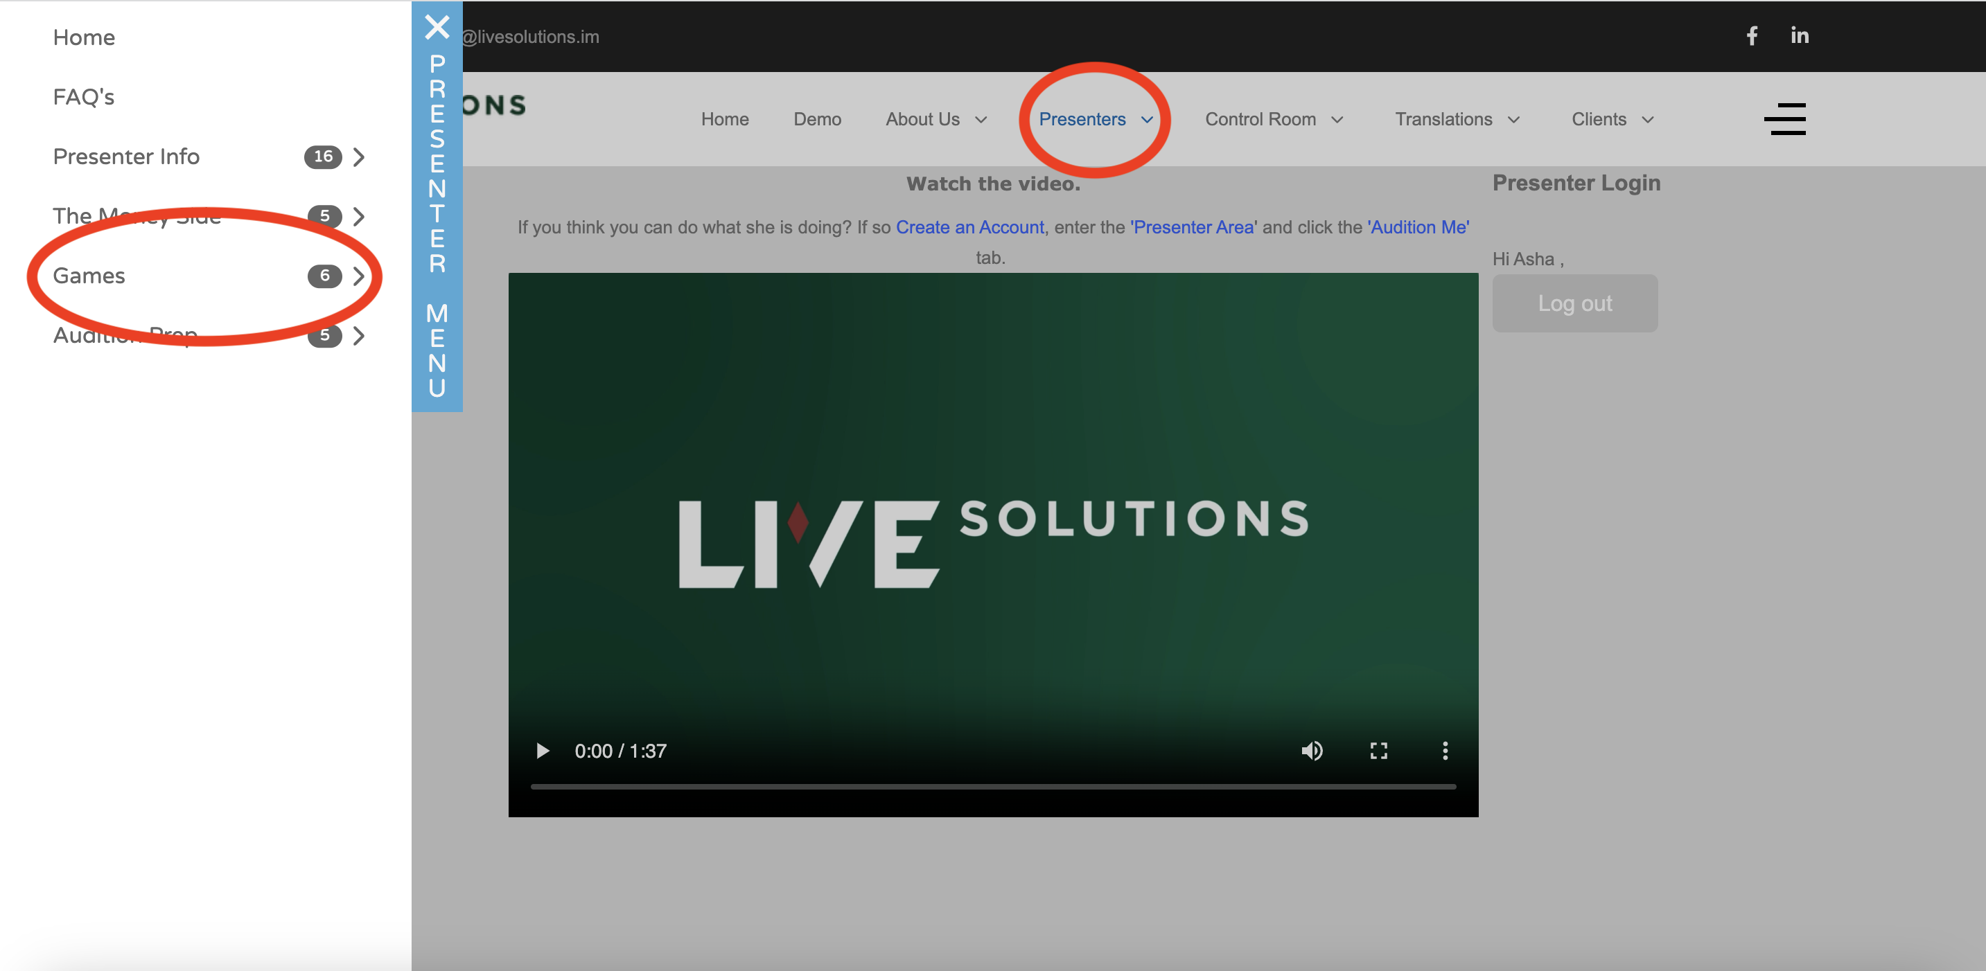This screenshot has height=971, width=1986.
Task: Open the Control Room dropdown
Action: coord(1274,119)
